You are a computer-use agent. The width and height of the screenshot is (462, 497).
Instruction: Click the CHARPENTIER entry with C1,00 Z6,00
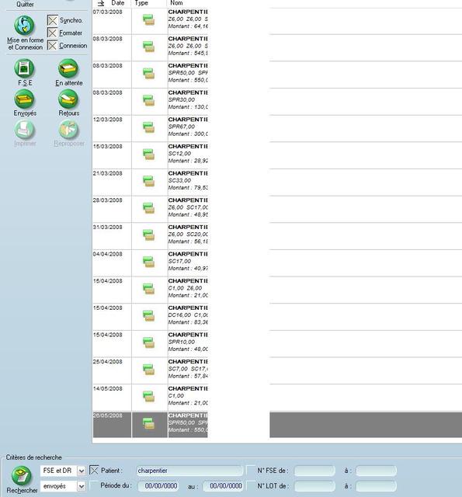188,288
